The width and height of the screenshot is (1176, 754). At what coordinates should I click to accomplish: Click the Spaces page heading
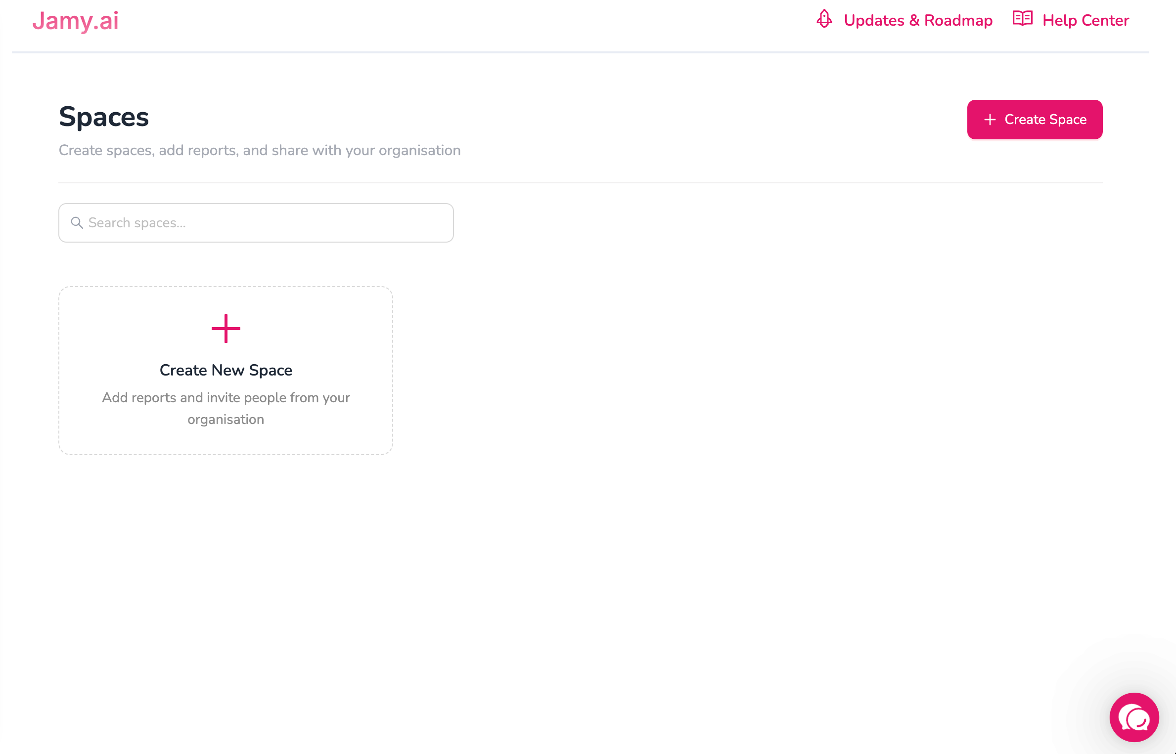coord(104,117)
